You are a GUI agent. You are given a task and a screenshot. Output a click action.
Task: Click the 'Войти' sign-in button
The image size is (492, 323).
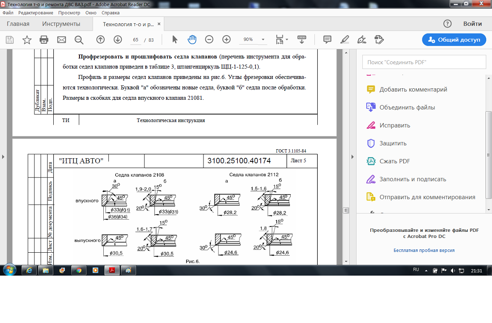click(x=472, y=24)
